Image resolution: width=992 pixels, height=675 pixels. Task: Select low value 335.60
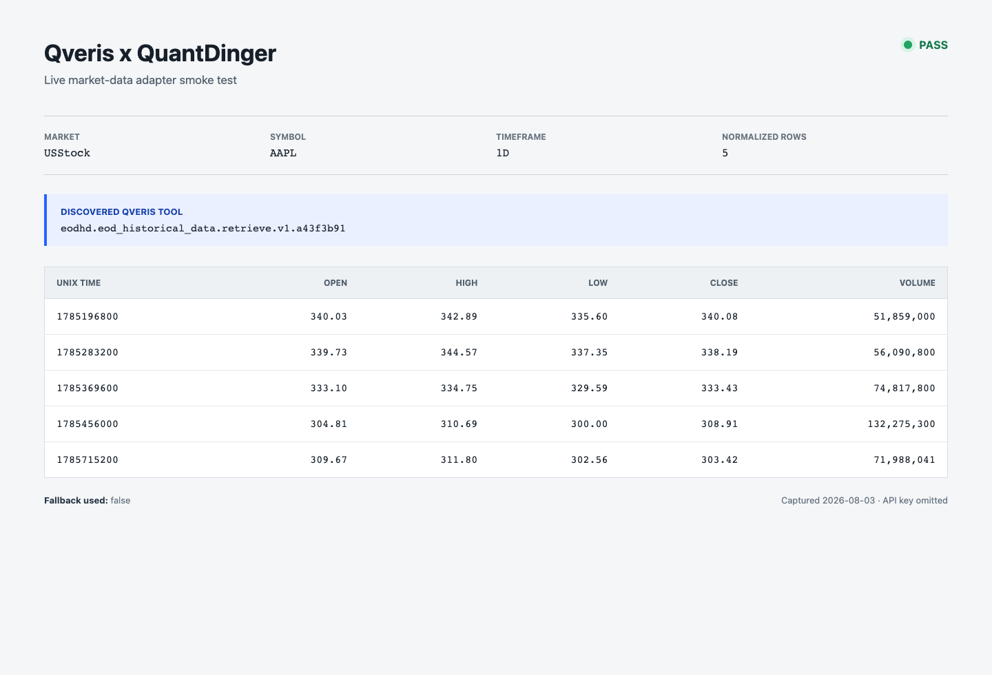click(x=589, y=317)
